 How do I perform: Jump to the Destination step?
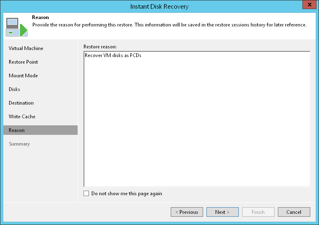pos(21,103)
